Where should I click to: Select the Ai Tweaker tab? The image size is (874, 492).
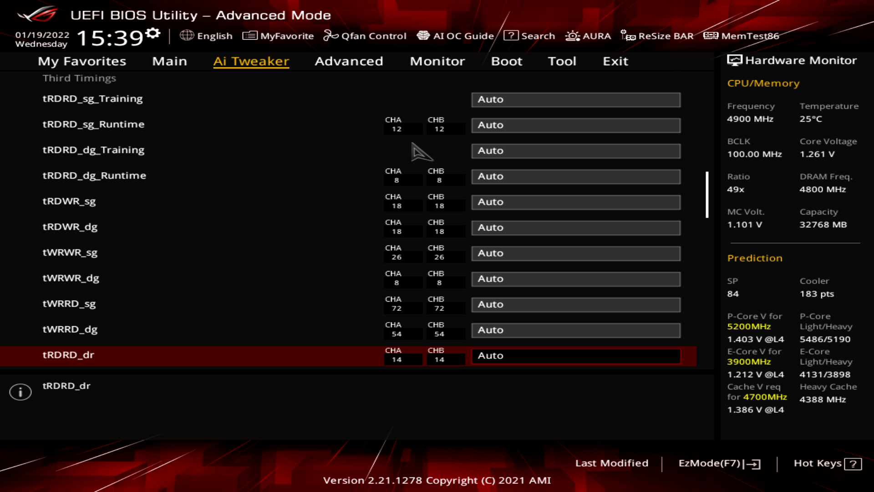(x=251, y=61)
